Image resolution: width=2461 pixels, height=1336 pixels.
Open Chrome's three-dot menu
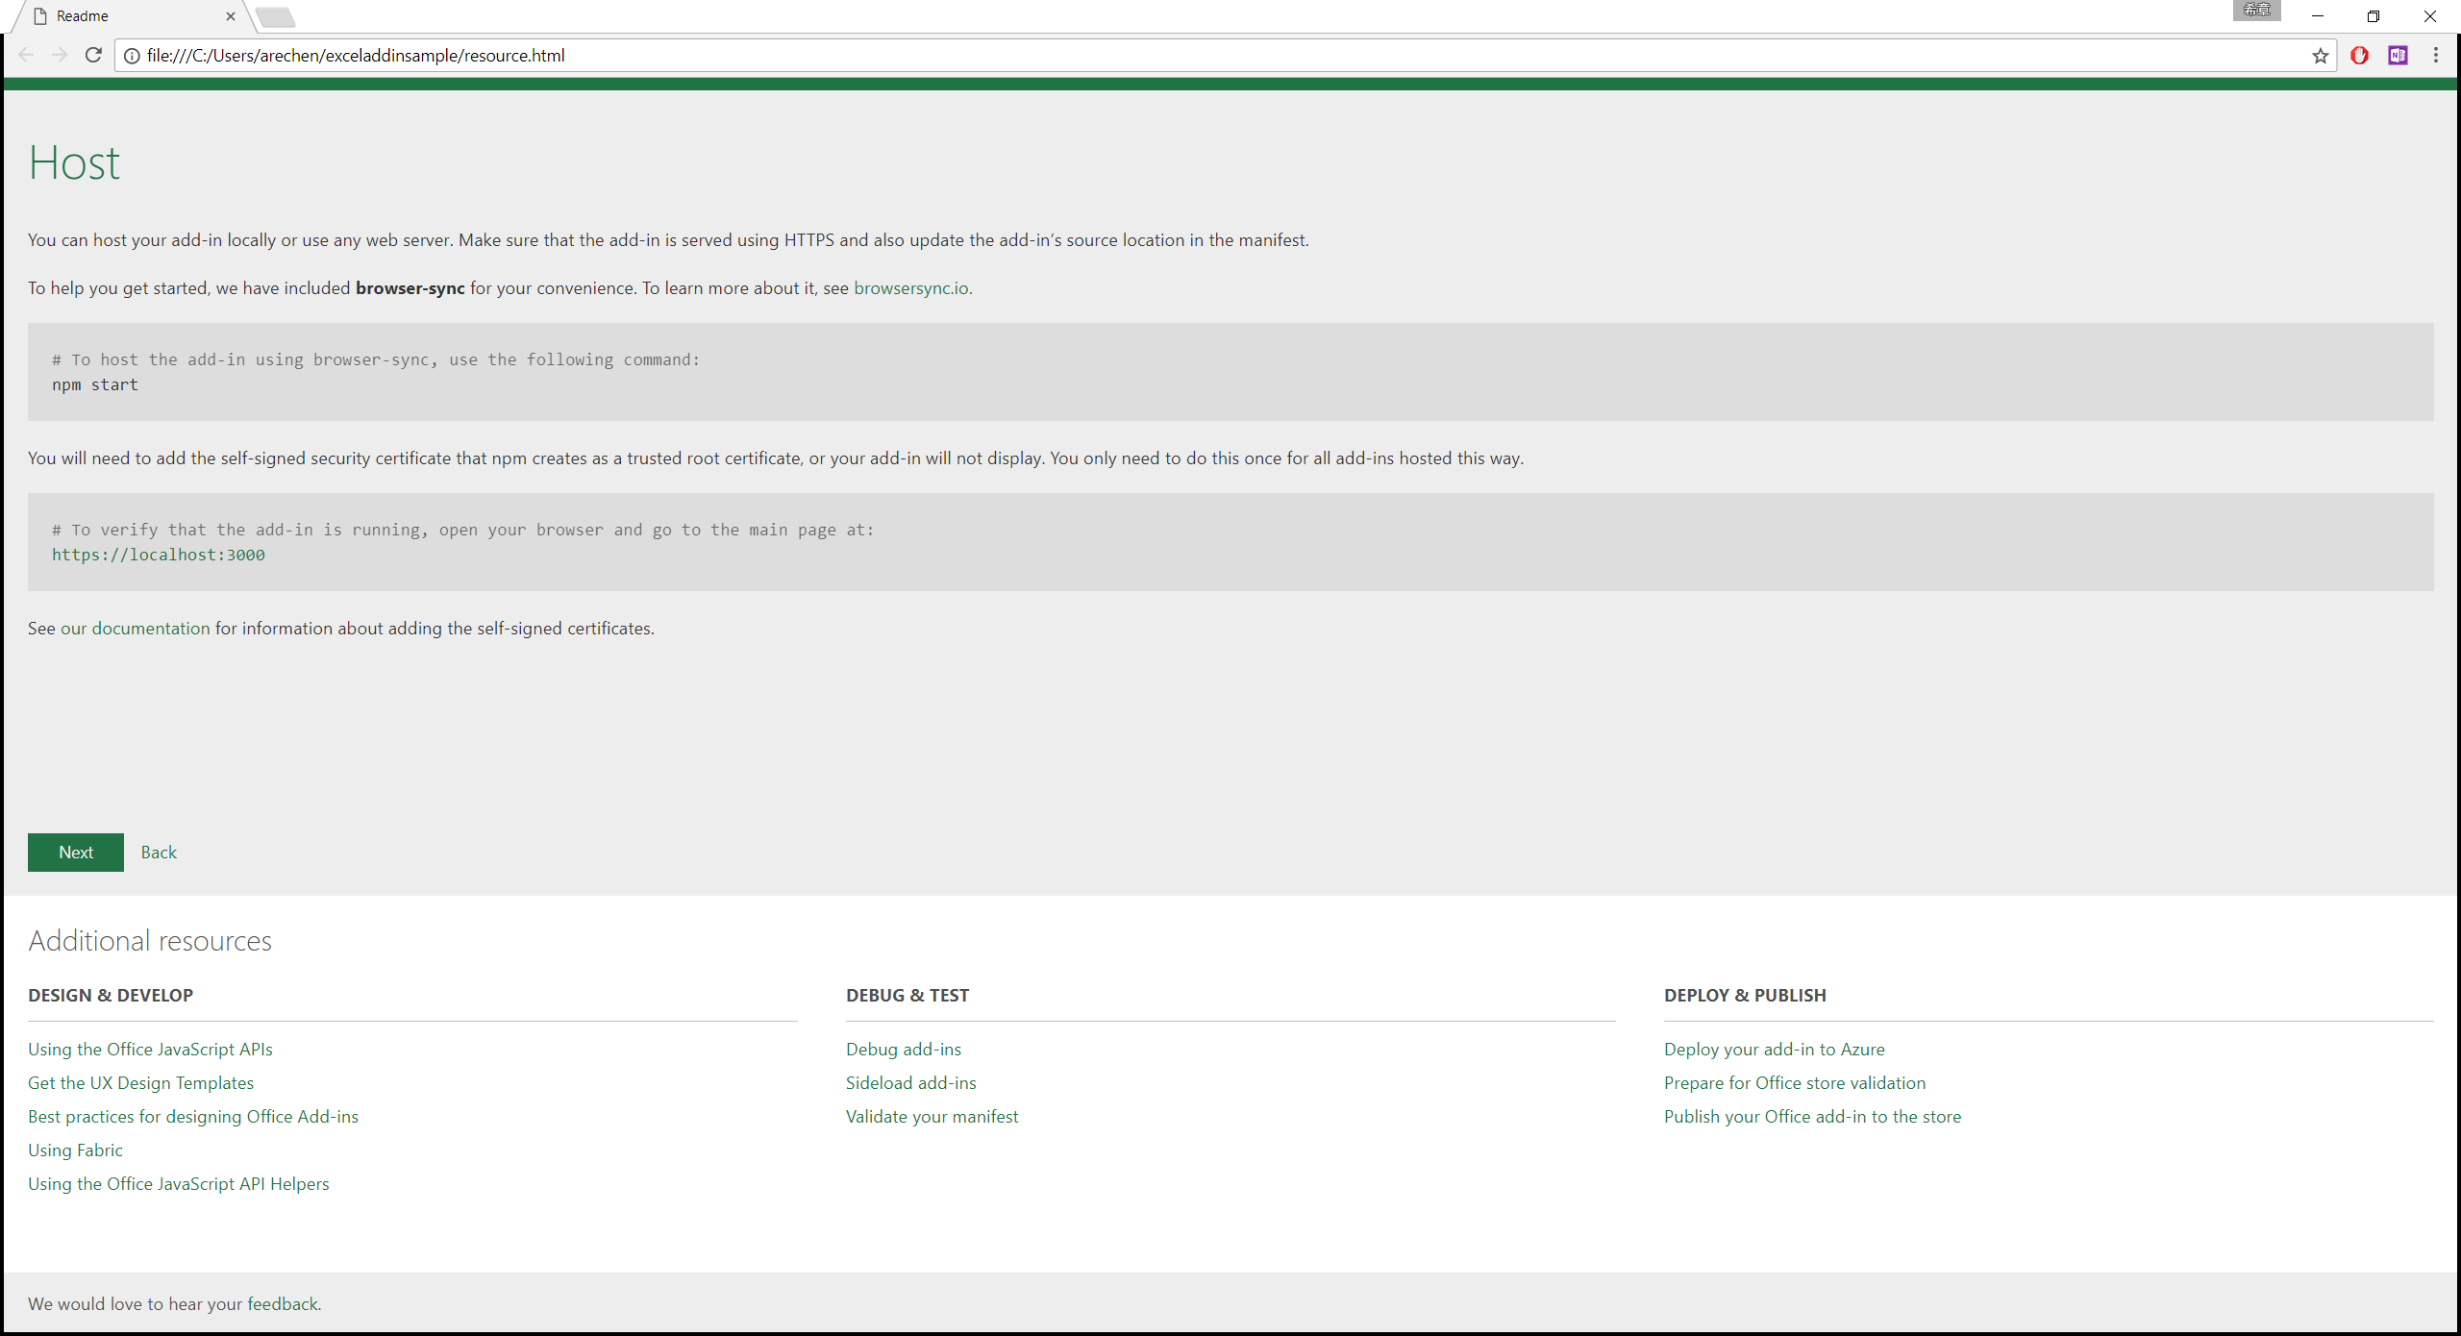tap(2435, 56)
